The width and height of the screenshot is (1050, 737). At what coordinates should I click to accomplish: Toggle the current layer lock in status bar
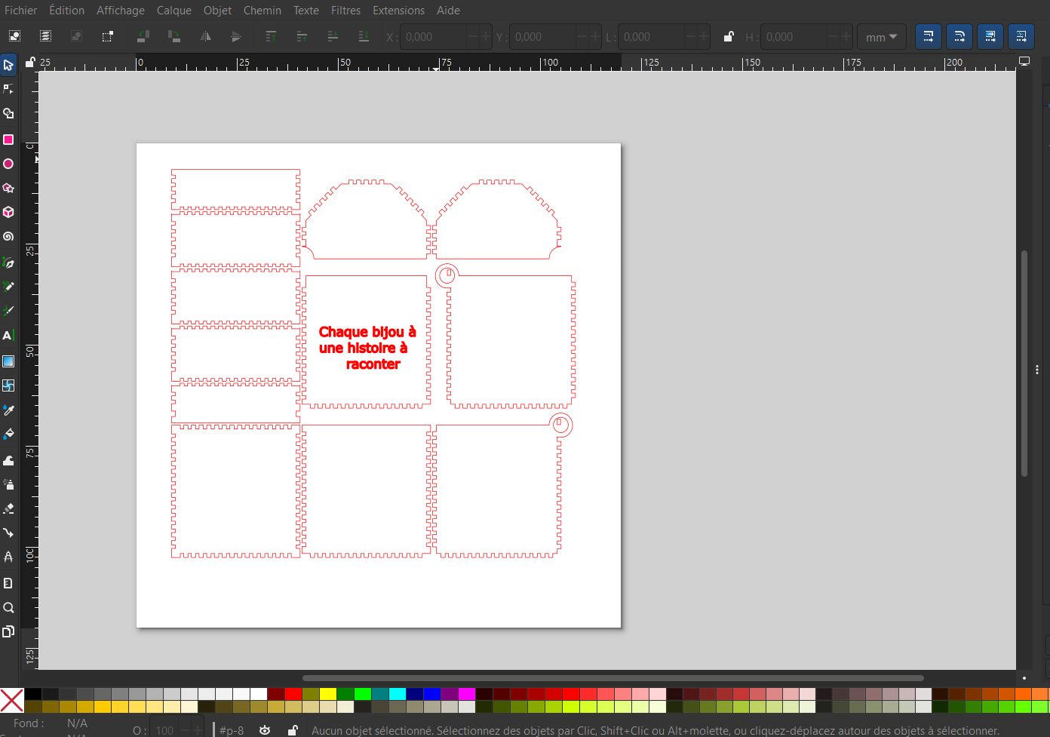pos(293,729)
